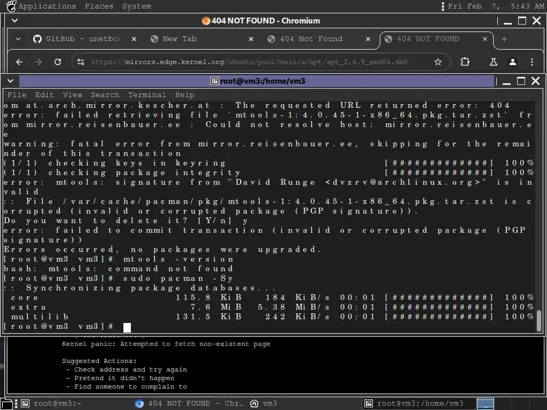
Task: Close the New Tab tab
Action: [x=251, y=39]
